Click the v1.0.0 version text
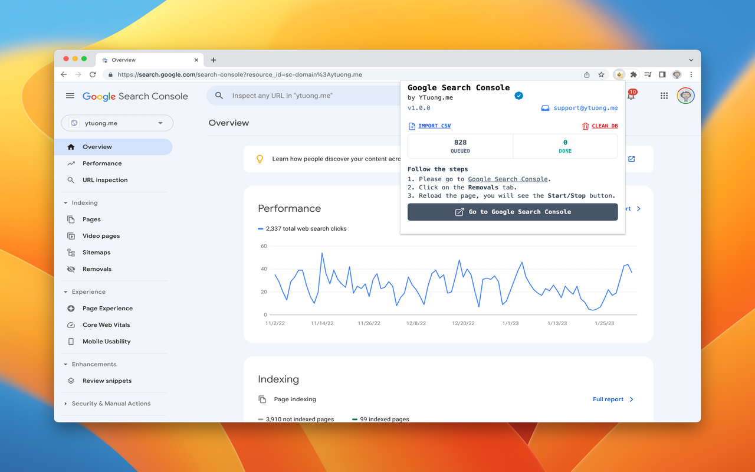This screenshot has width=755, height=472. click(419, 108)
